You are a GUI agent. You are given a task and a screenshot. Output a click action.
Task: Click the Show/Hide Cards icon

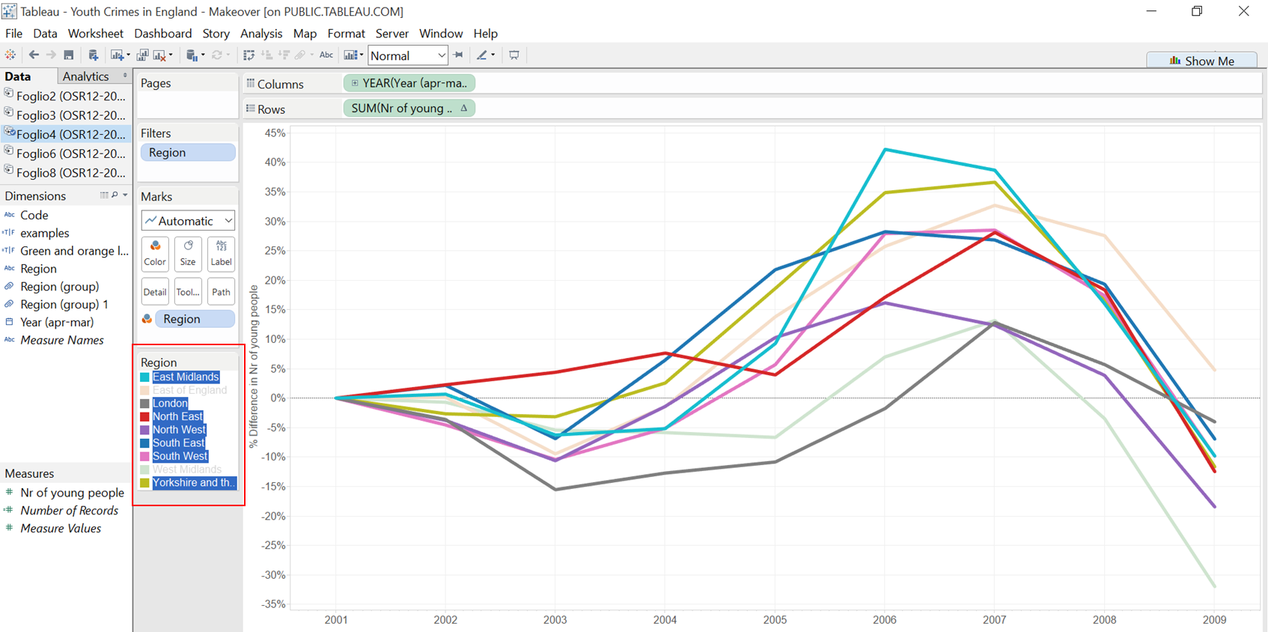tap(350, 55)
